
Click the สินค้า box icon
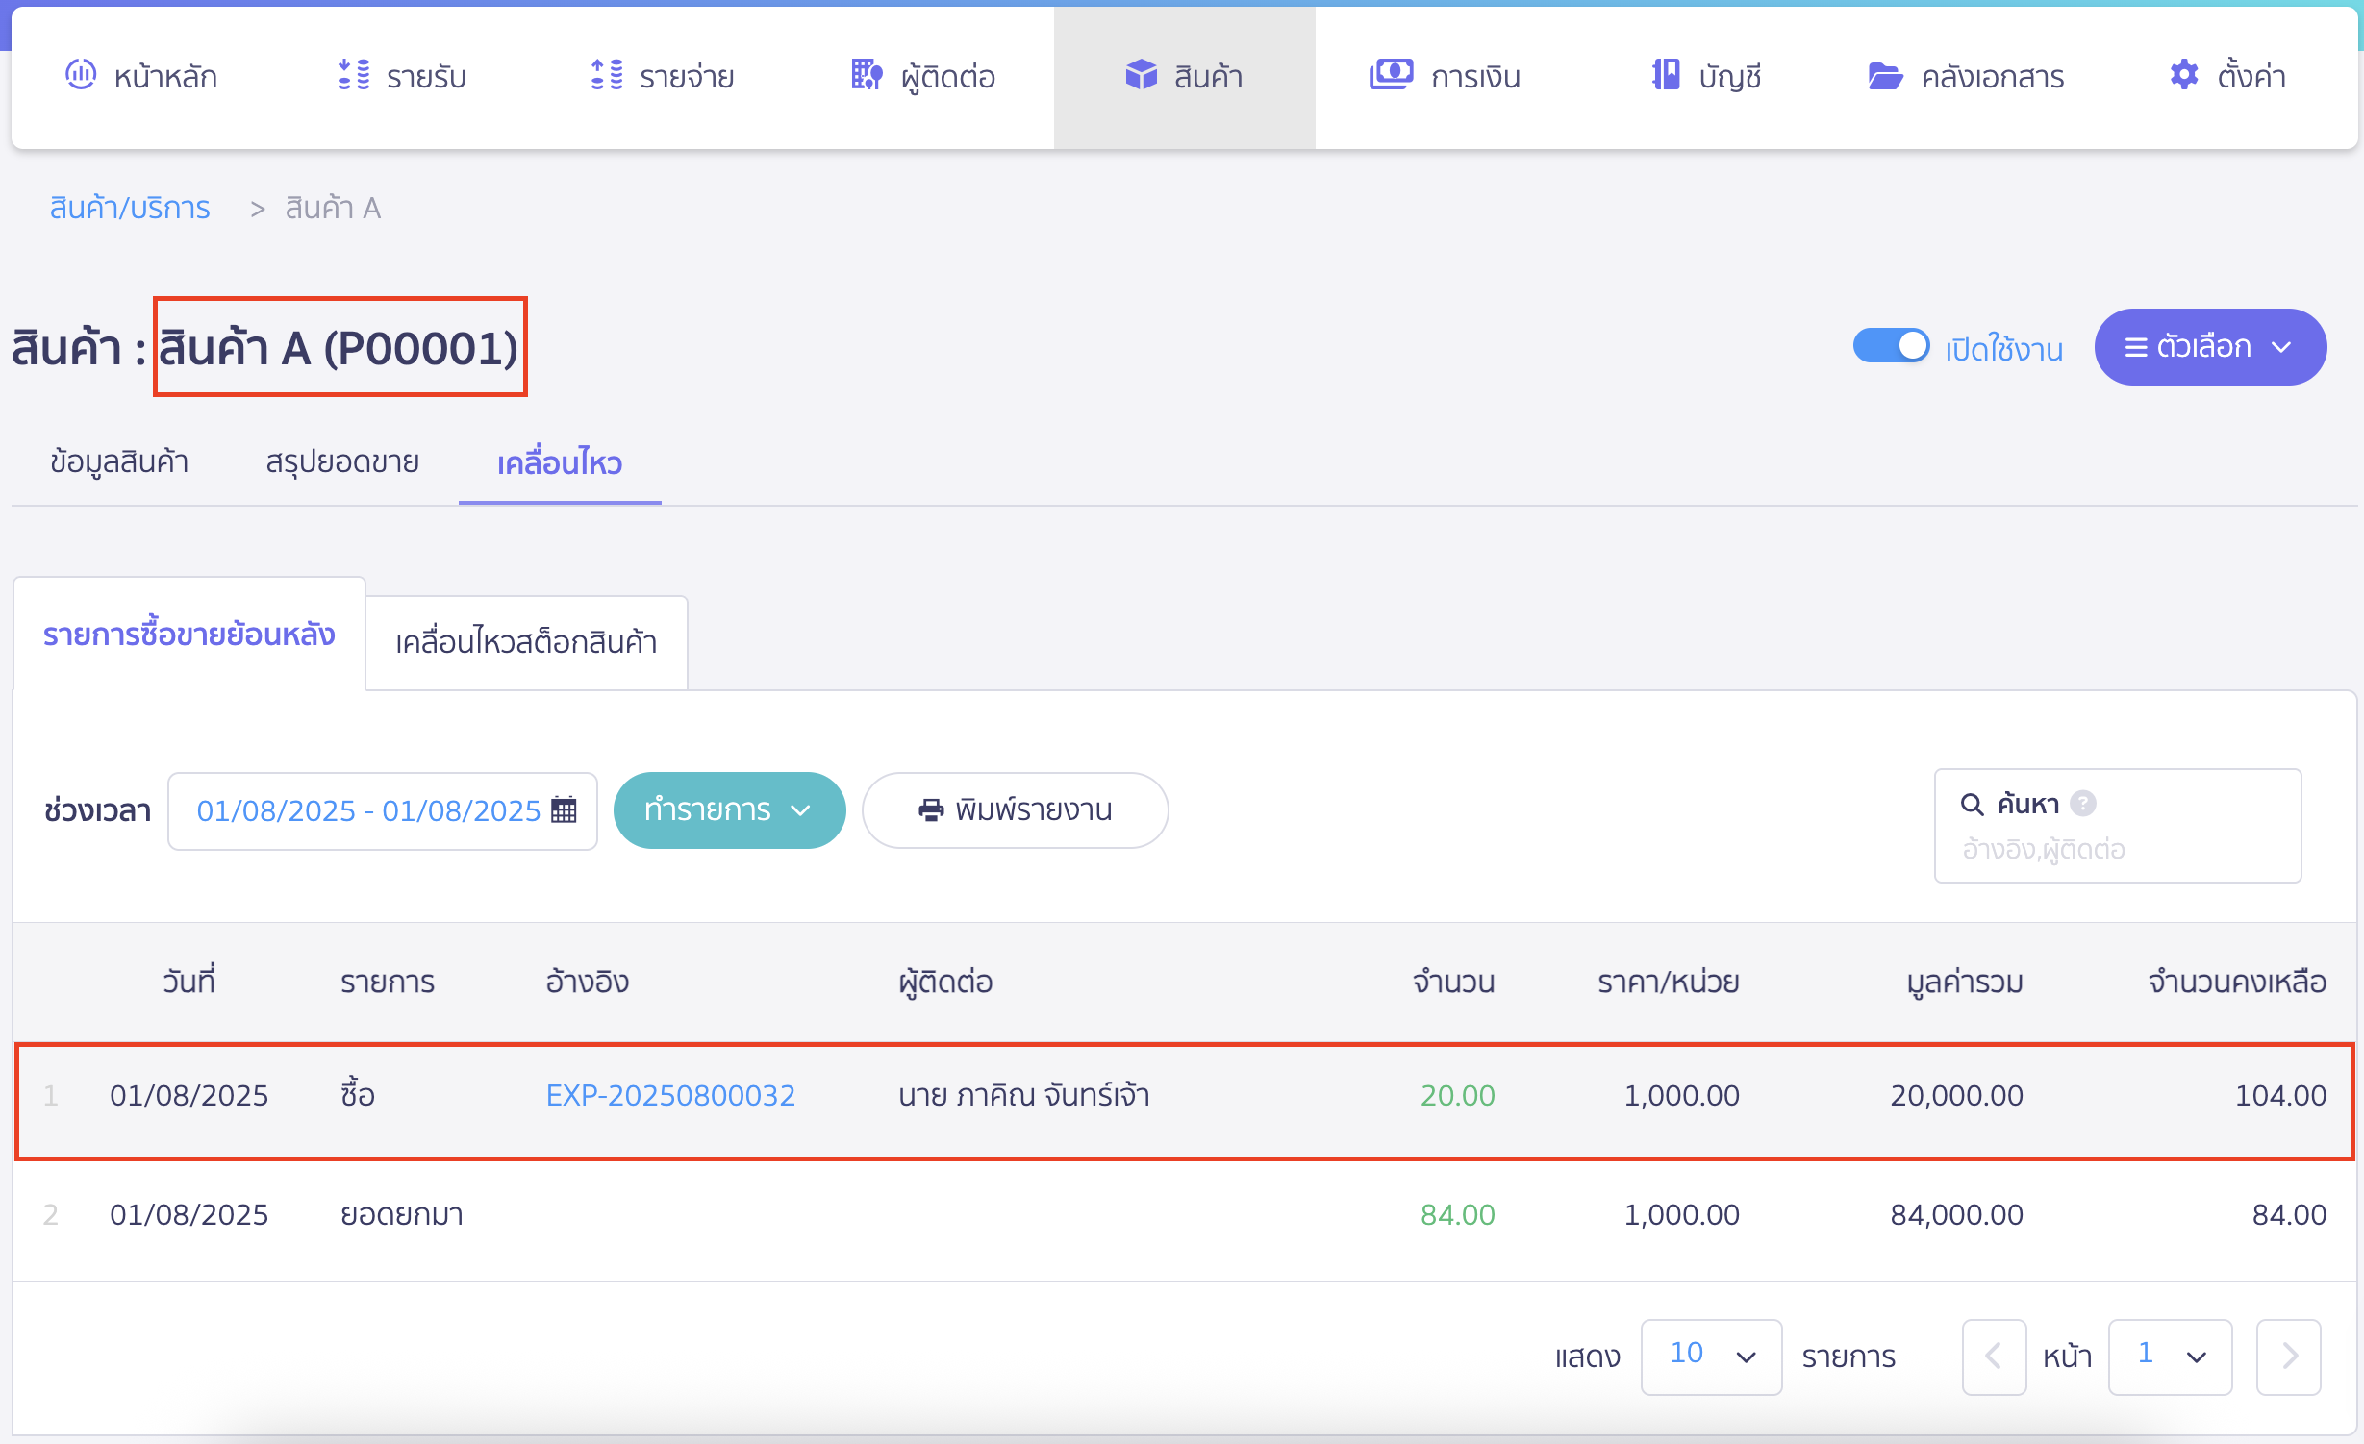[1141, 74]
